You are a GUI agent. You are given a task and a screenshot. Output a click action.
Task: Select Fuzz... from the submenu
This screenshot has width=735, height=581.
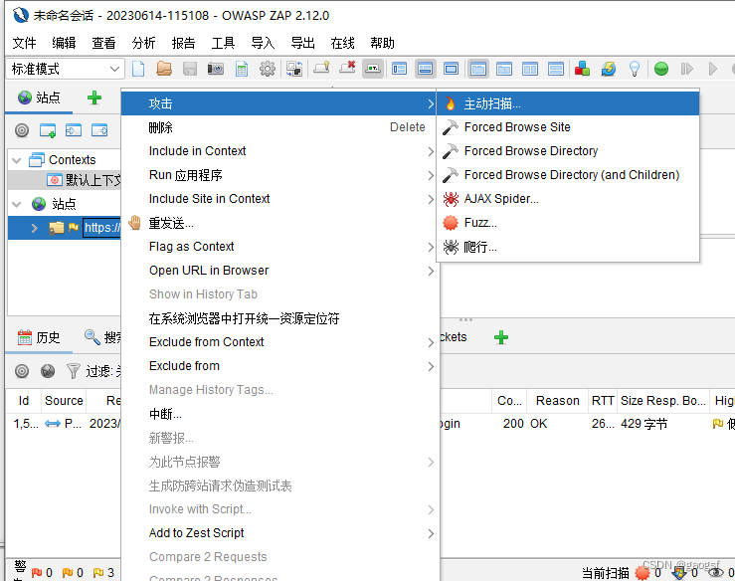pyautogui.click(x=568, y=223)
